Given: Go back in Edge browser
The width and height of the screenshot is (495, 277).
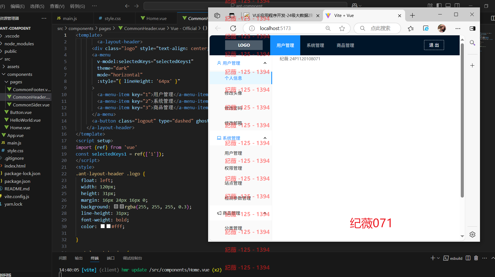Looking at the screenshot, I should pyautogui.click(x=218, y=28).
